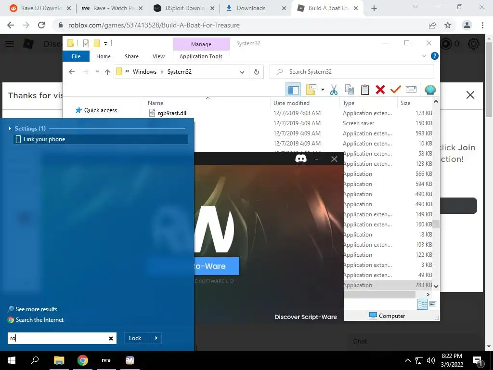Screen dimensions: 493x370
Task: Open the notification center icon
Action: click(x=477, y=360)
